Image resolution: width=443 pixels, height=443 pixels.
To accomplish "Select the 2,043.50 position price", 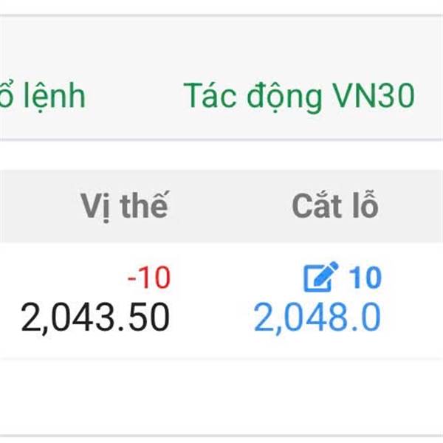I will tap(95, 317).
